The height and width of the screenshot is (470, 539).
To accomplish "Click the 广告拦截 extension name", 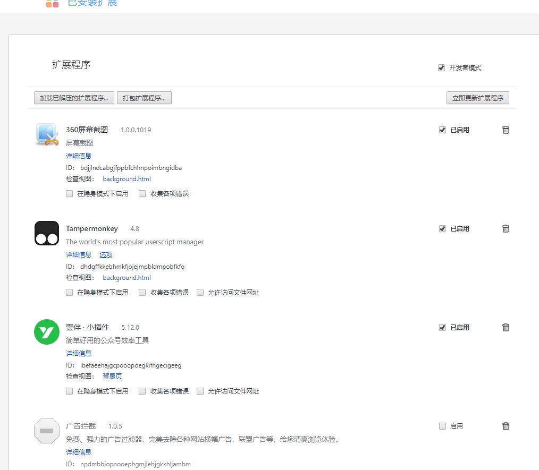I will [x=81, y=426].
